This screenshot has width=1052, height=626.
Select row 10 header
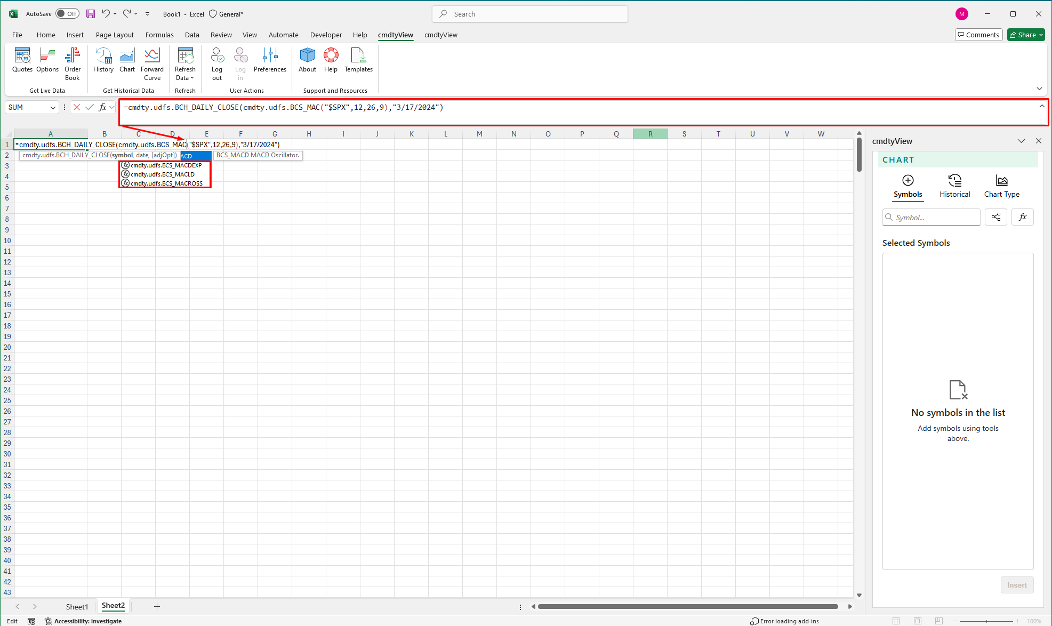7,240
